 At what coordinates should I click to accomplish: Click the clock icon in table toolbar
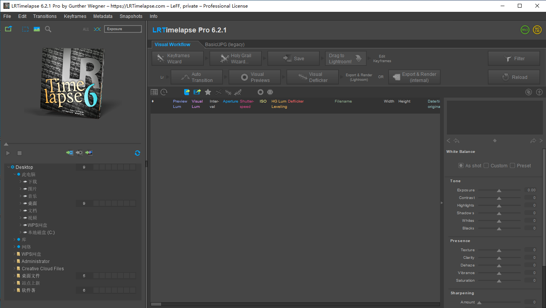(164, 92)
